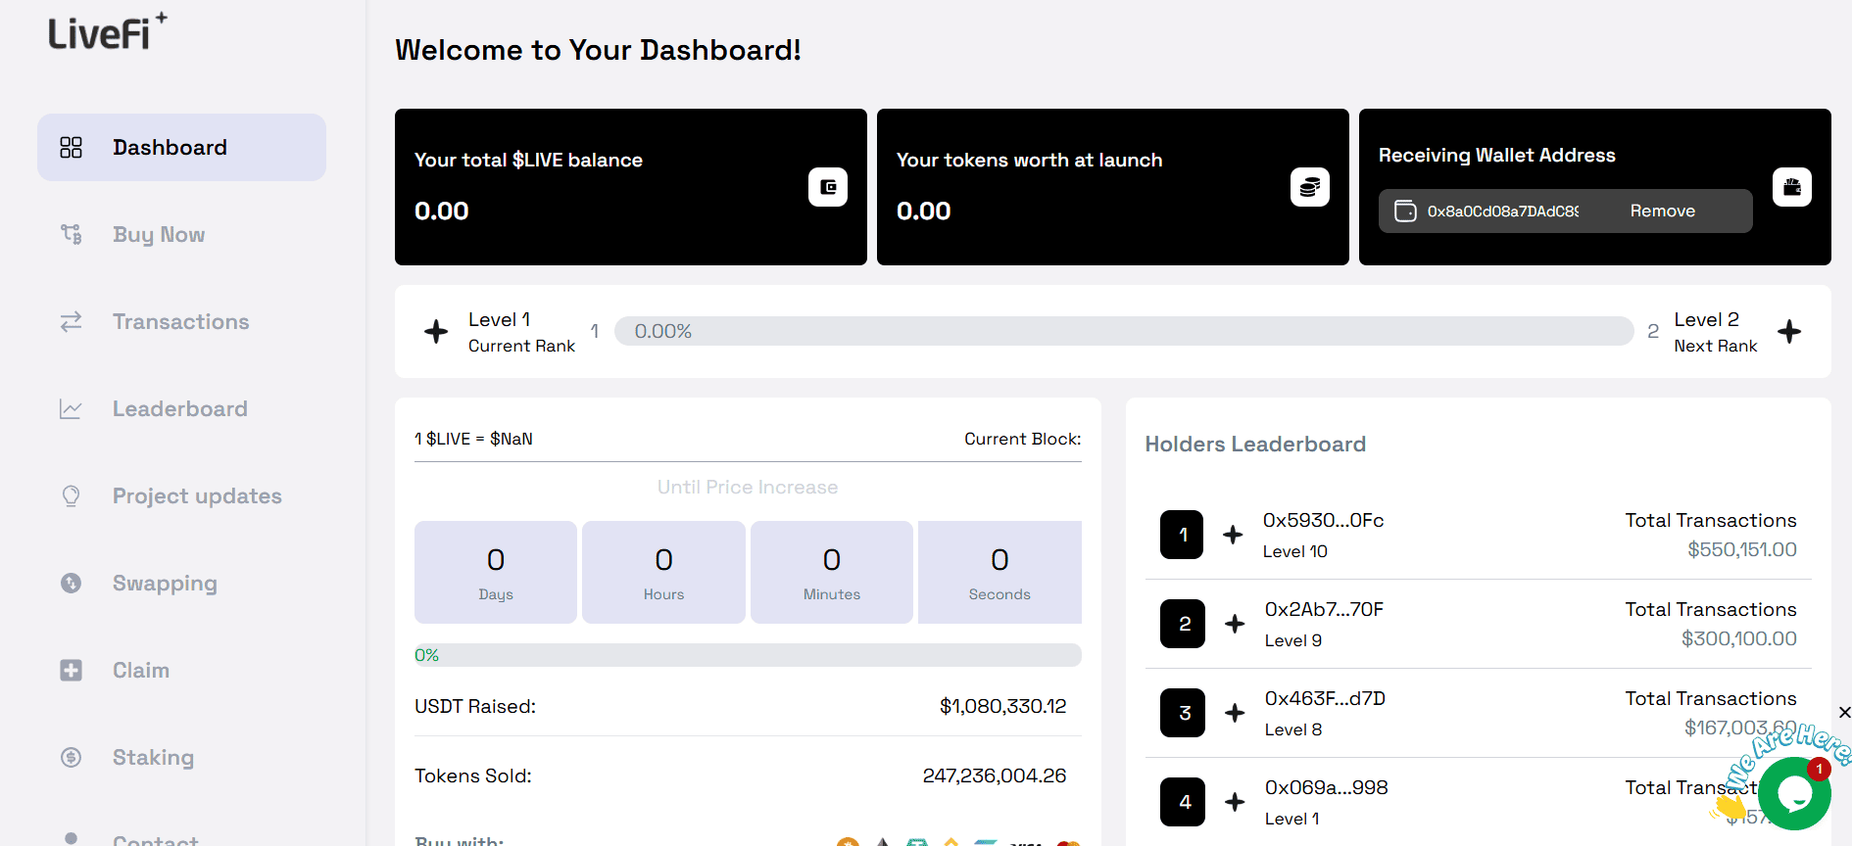Screen dimensions: 1852x846
Task: Click the rank progress bar showing 0.00%
Action: coord(1123,332)
